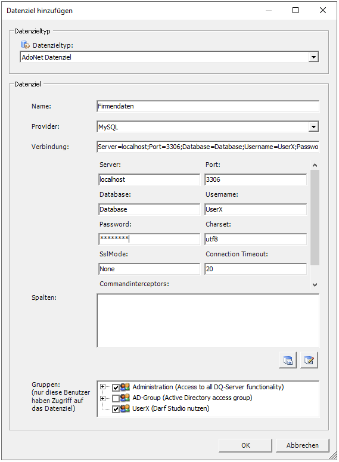Click into the Charset utf8 field
This screenshot has height=462, width=339.
pos(256,239)
